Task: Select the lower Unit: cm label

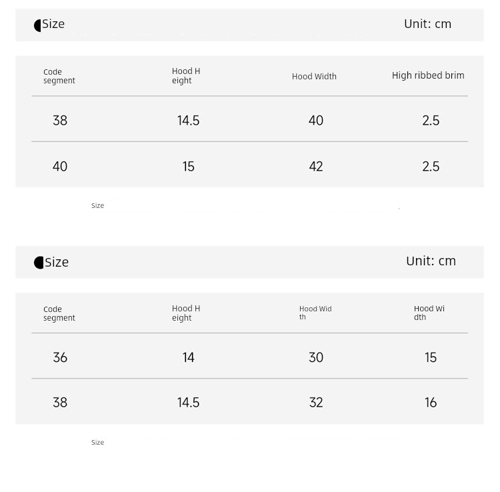Action: [x=431, y=261]
